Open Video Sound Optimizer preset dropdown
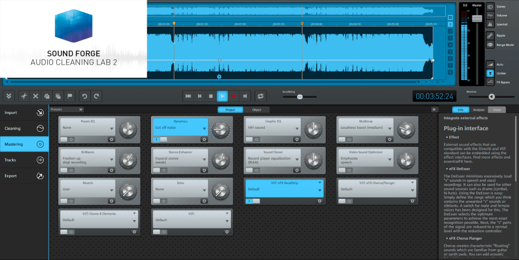The height and width of the screenshot is (260, 519). pyautogui.click(x=390, y=160)
